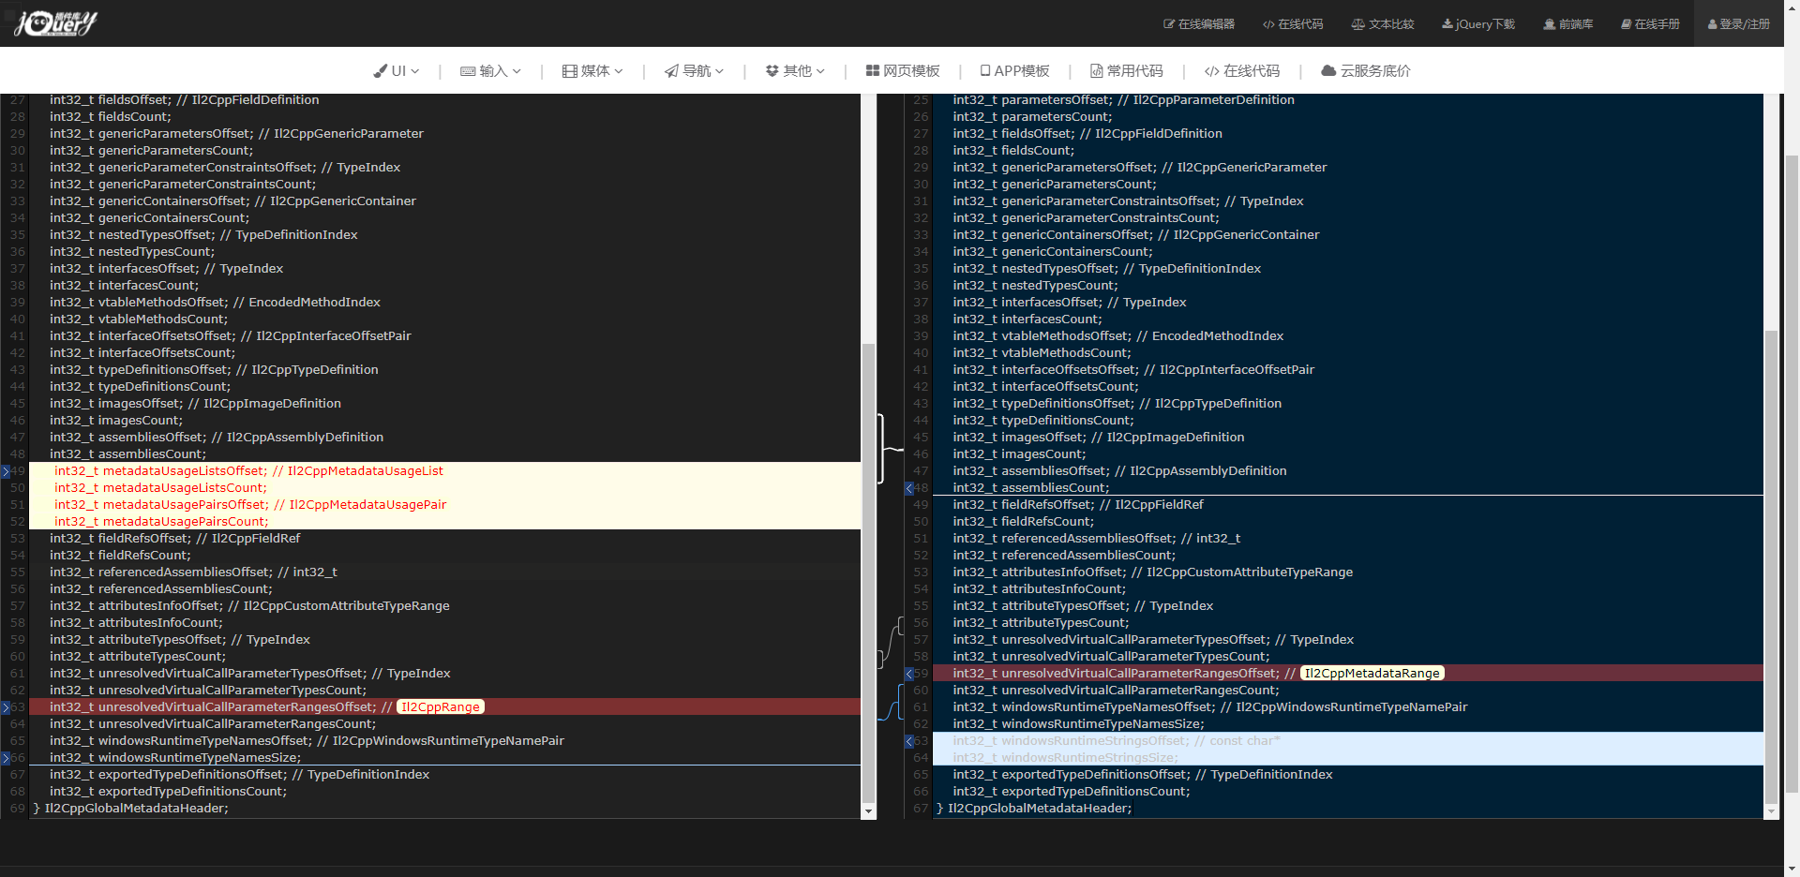
Task: Open the 在线代码 link in top bar
Action: [x=1293, y=24]
